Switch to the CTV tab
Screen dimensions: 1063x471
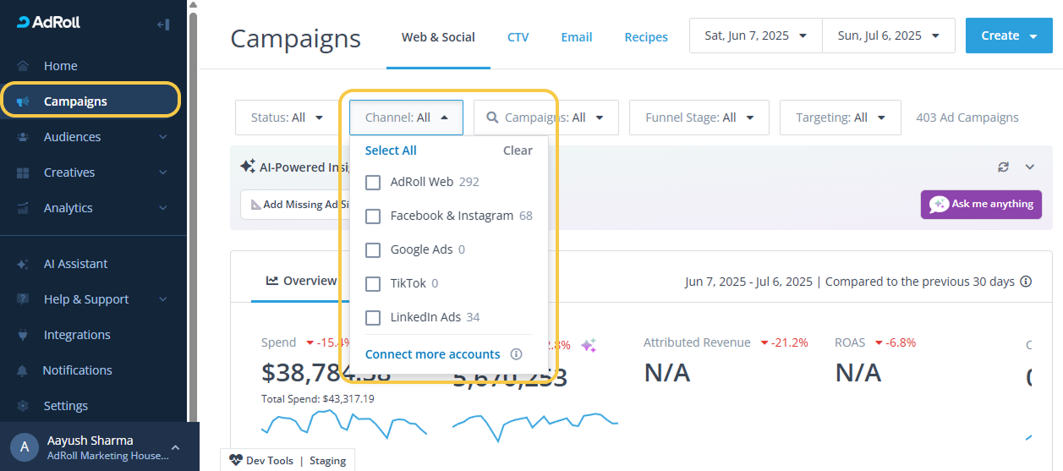coord(518,37)
